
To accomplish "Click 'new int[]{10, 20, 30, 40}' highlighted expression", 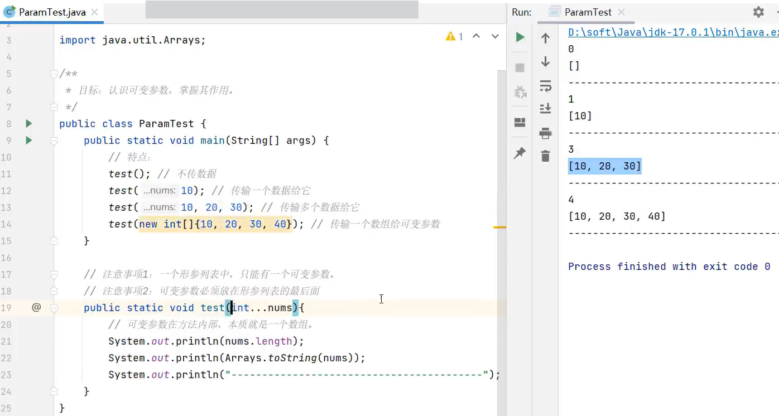I will (216, 224).
